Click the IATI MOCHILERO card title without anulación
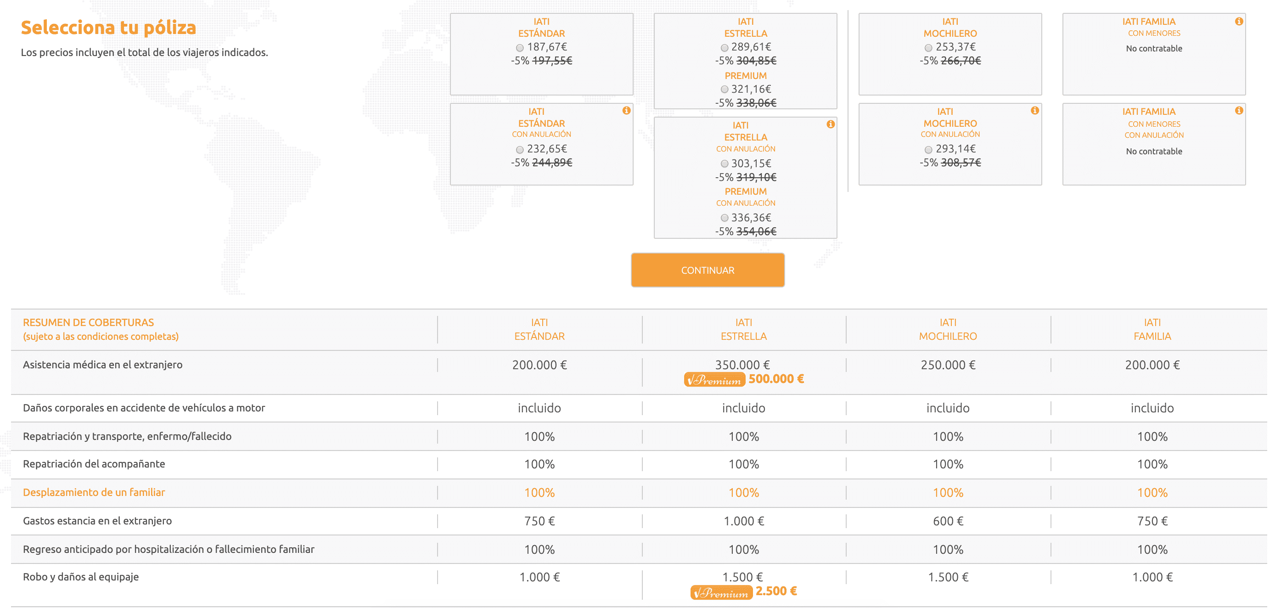1281x608 pixels. 950,28
